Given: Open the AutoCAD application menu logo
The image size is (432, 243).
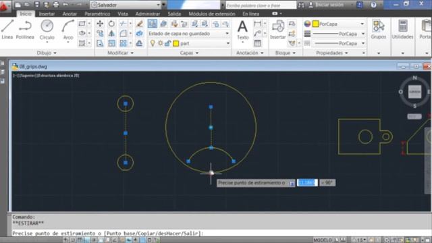Looking at the screenshot, I should (x=4, y=6).
